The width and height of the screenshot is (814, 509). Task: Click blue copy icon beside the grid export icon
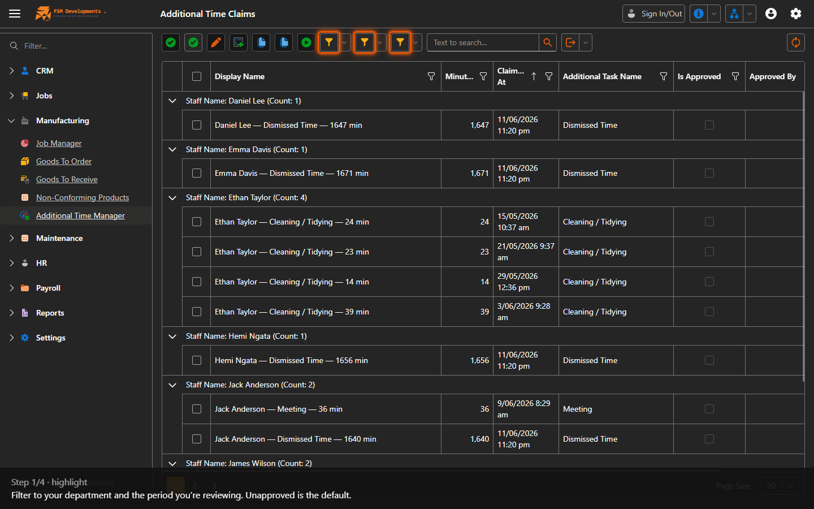(x=261, y=42)
